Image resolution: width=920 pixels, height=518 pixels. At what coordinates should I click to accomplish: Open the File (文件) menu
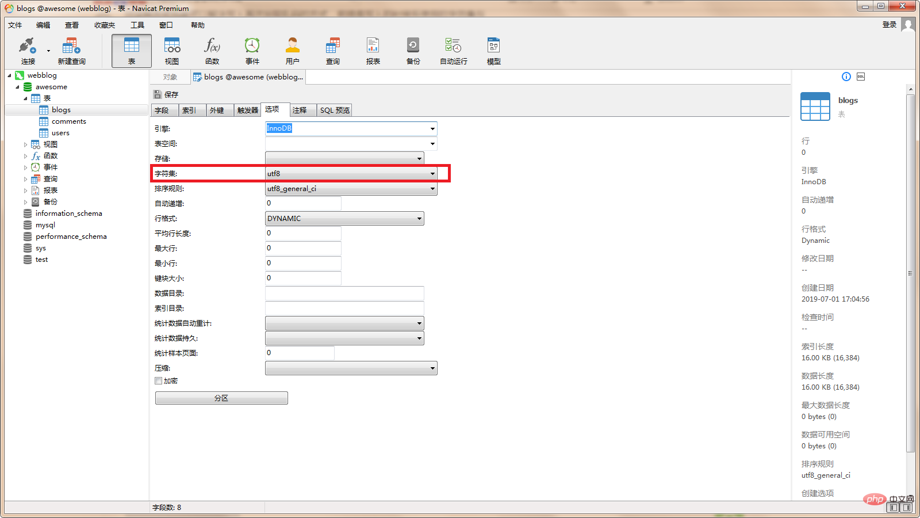[x=15, y=25]
